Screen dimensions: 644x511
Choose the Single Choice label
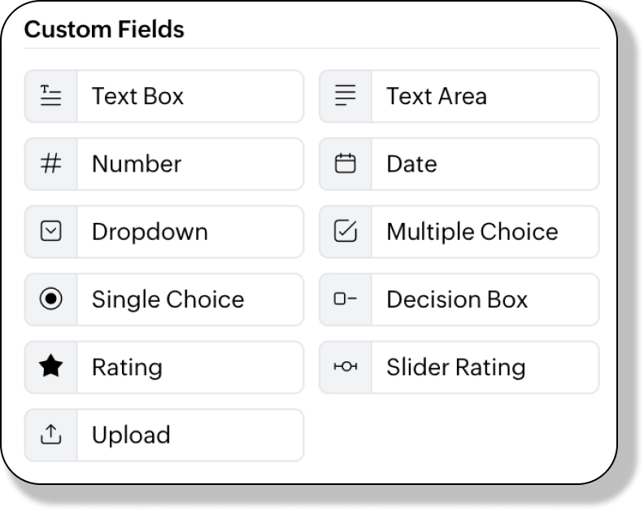(x=168, y=299)
